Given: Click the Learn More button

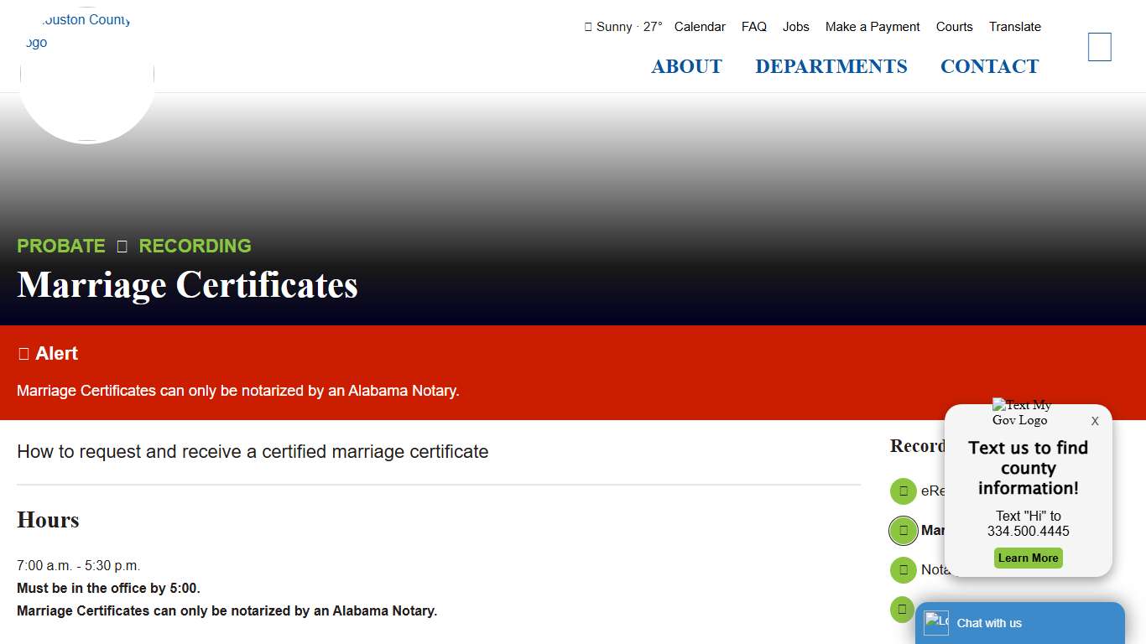Looking at the screenshot, I should tap(1028, 558).
